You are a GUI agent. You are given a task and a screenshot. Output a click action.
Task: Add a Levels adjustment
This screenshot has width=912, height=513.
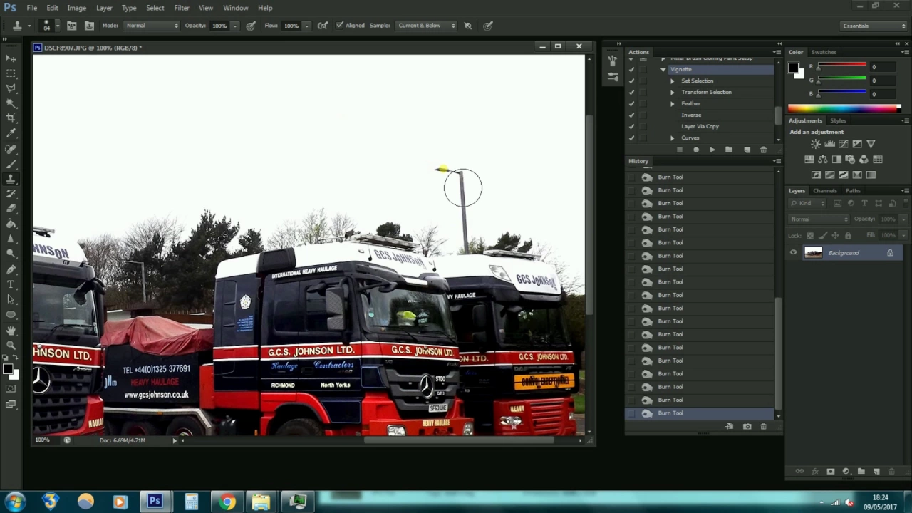click(x=829, y=144)
